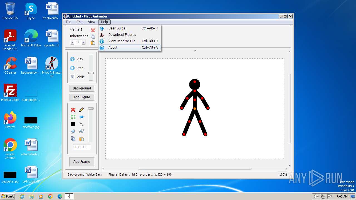Click the canvas horizontal scrollbar
Image resolution: width=356 pixels, height=200 pixels.
coord(195,169)
